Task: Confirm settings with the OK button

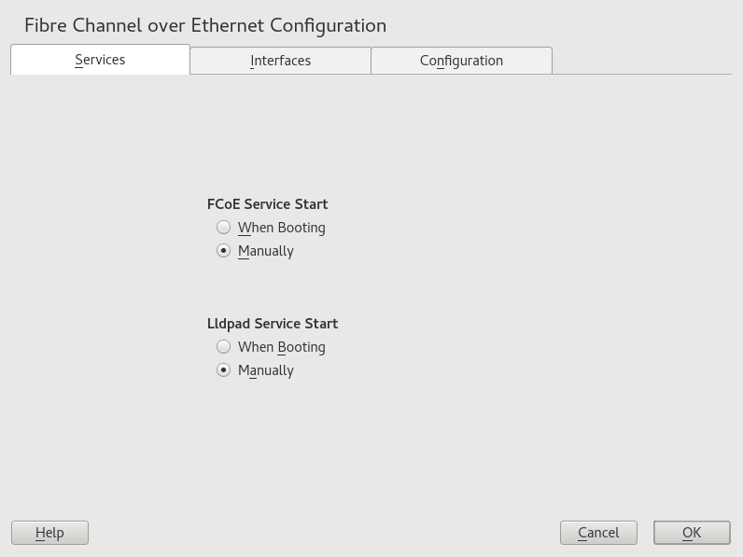Action: [692, 533]
